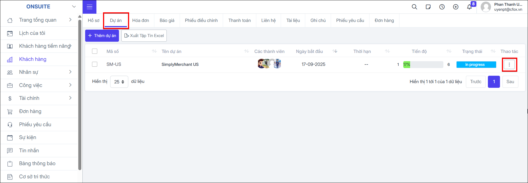
Task: Open three-dot actions for SM-US project
Action: tap(509, 64)
